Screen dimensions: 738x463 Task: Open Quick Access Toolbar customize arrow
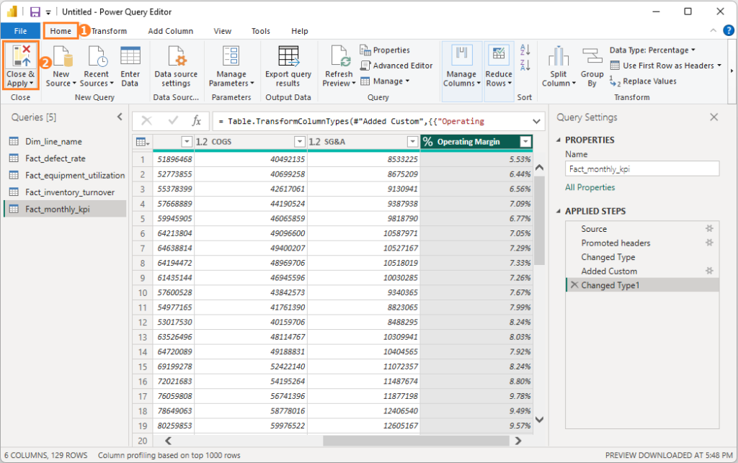coord(48,12)
